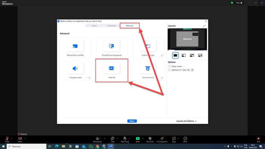Collapse the Layouts and Options panel
The height and width of the screenshot is (149, 265).
point(187,121)
